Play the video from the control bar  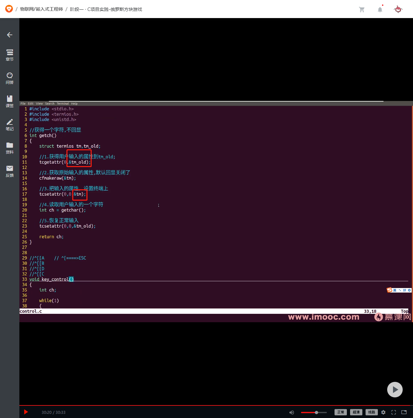[26, 412]
